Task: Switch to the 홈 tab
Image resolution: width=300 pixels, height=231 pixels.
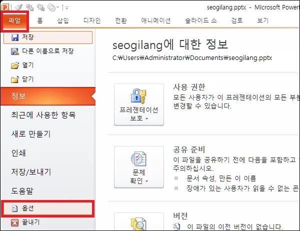Action: [40, 20]
